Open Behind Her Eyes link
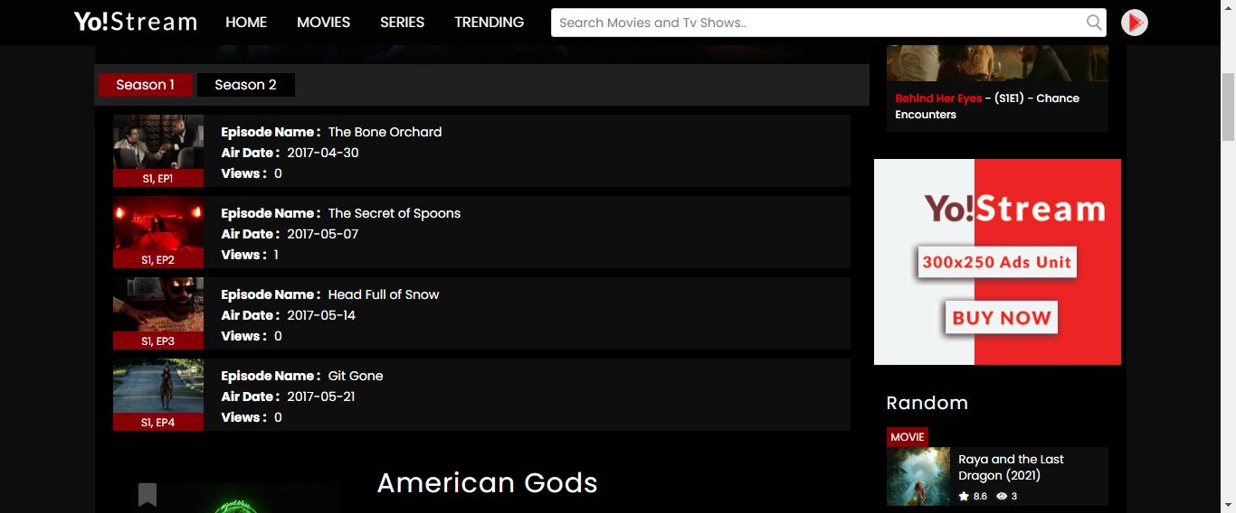 (938, 98)
